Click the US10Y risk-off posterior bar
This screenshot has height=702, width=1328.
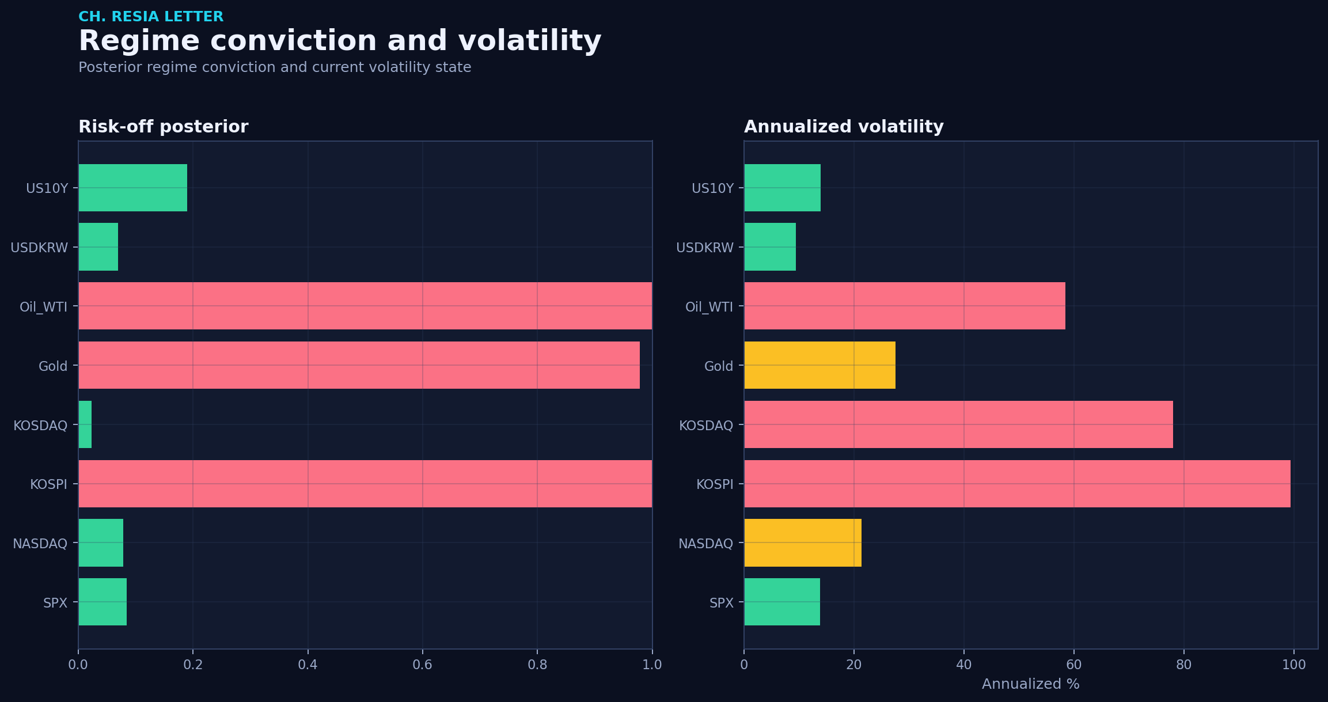coord(132,188)
